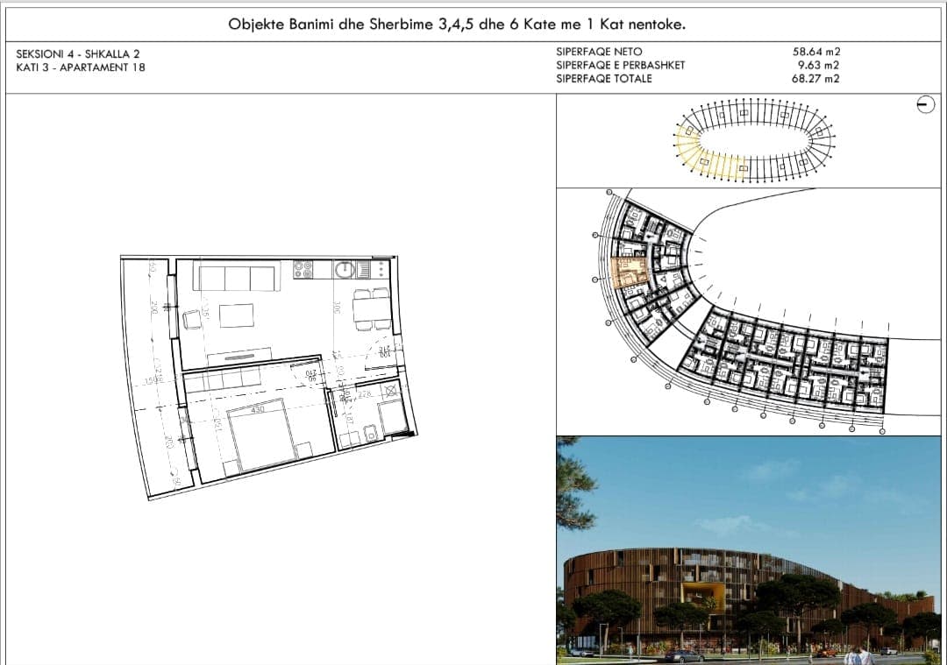947x665 pixels.
Task: Click the north arrow compass symbol
Action: [925, 105]
